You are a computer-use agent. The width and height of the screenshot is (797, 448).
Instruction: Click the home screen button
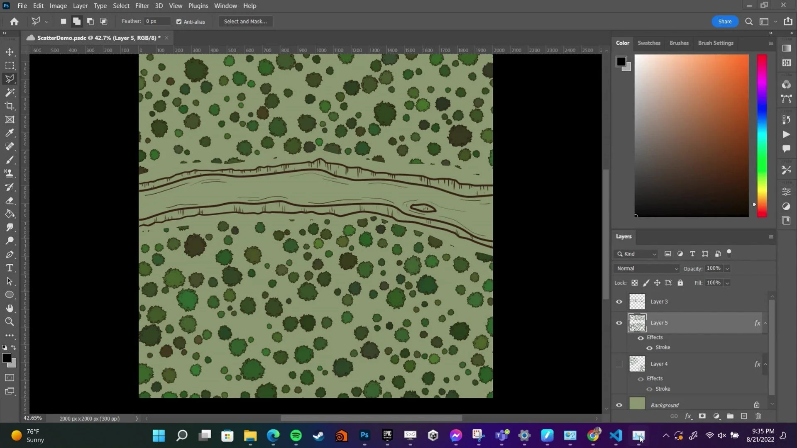click(14, 22)
